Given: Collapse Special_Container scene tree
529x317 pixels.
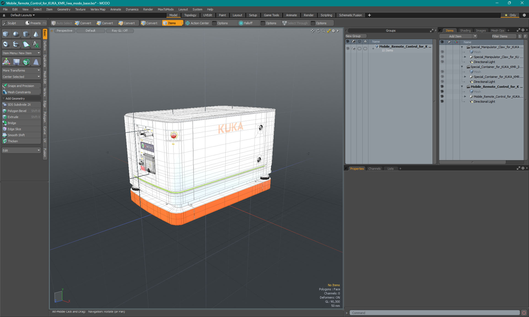Looking at the screenshot, I should click(x=462, y=67).
